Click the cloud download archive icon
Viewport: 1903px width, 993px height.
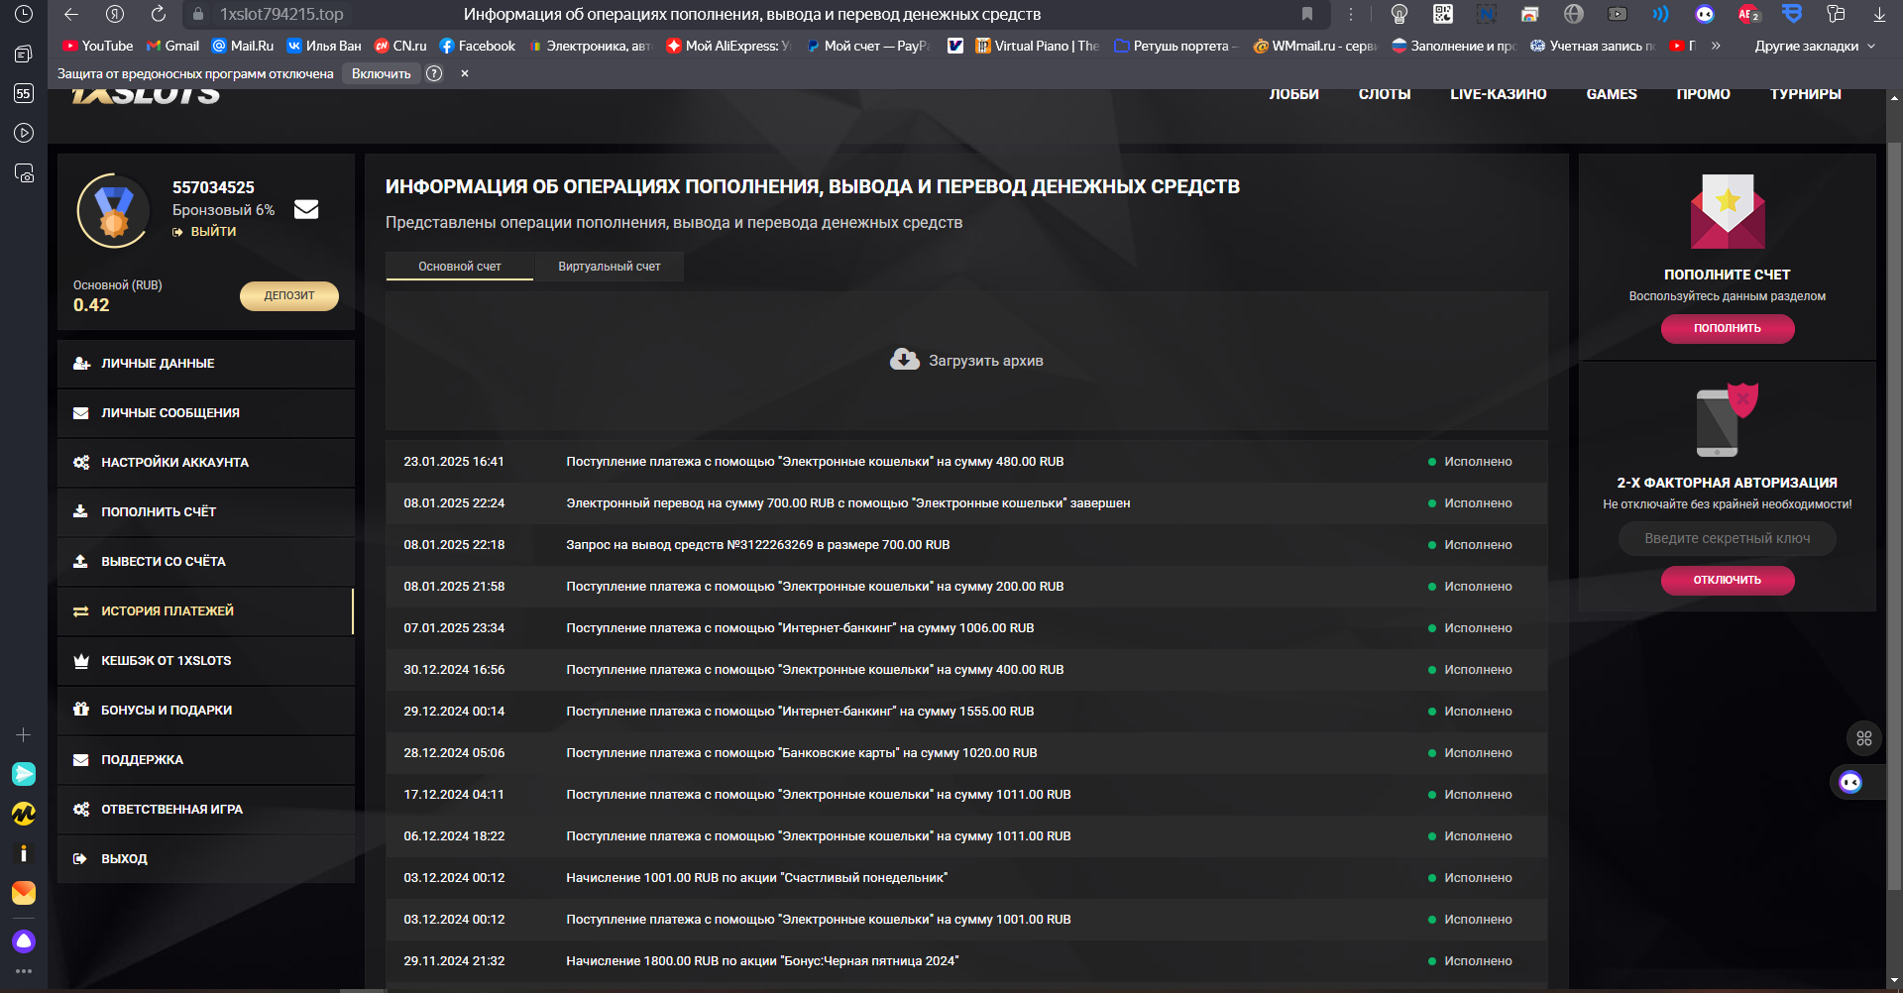coord(904,360)
